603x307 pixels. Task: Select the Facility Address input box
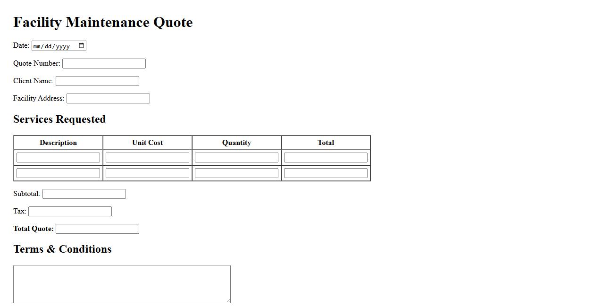(x=108, y=98)
